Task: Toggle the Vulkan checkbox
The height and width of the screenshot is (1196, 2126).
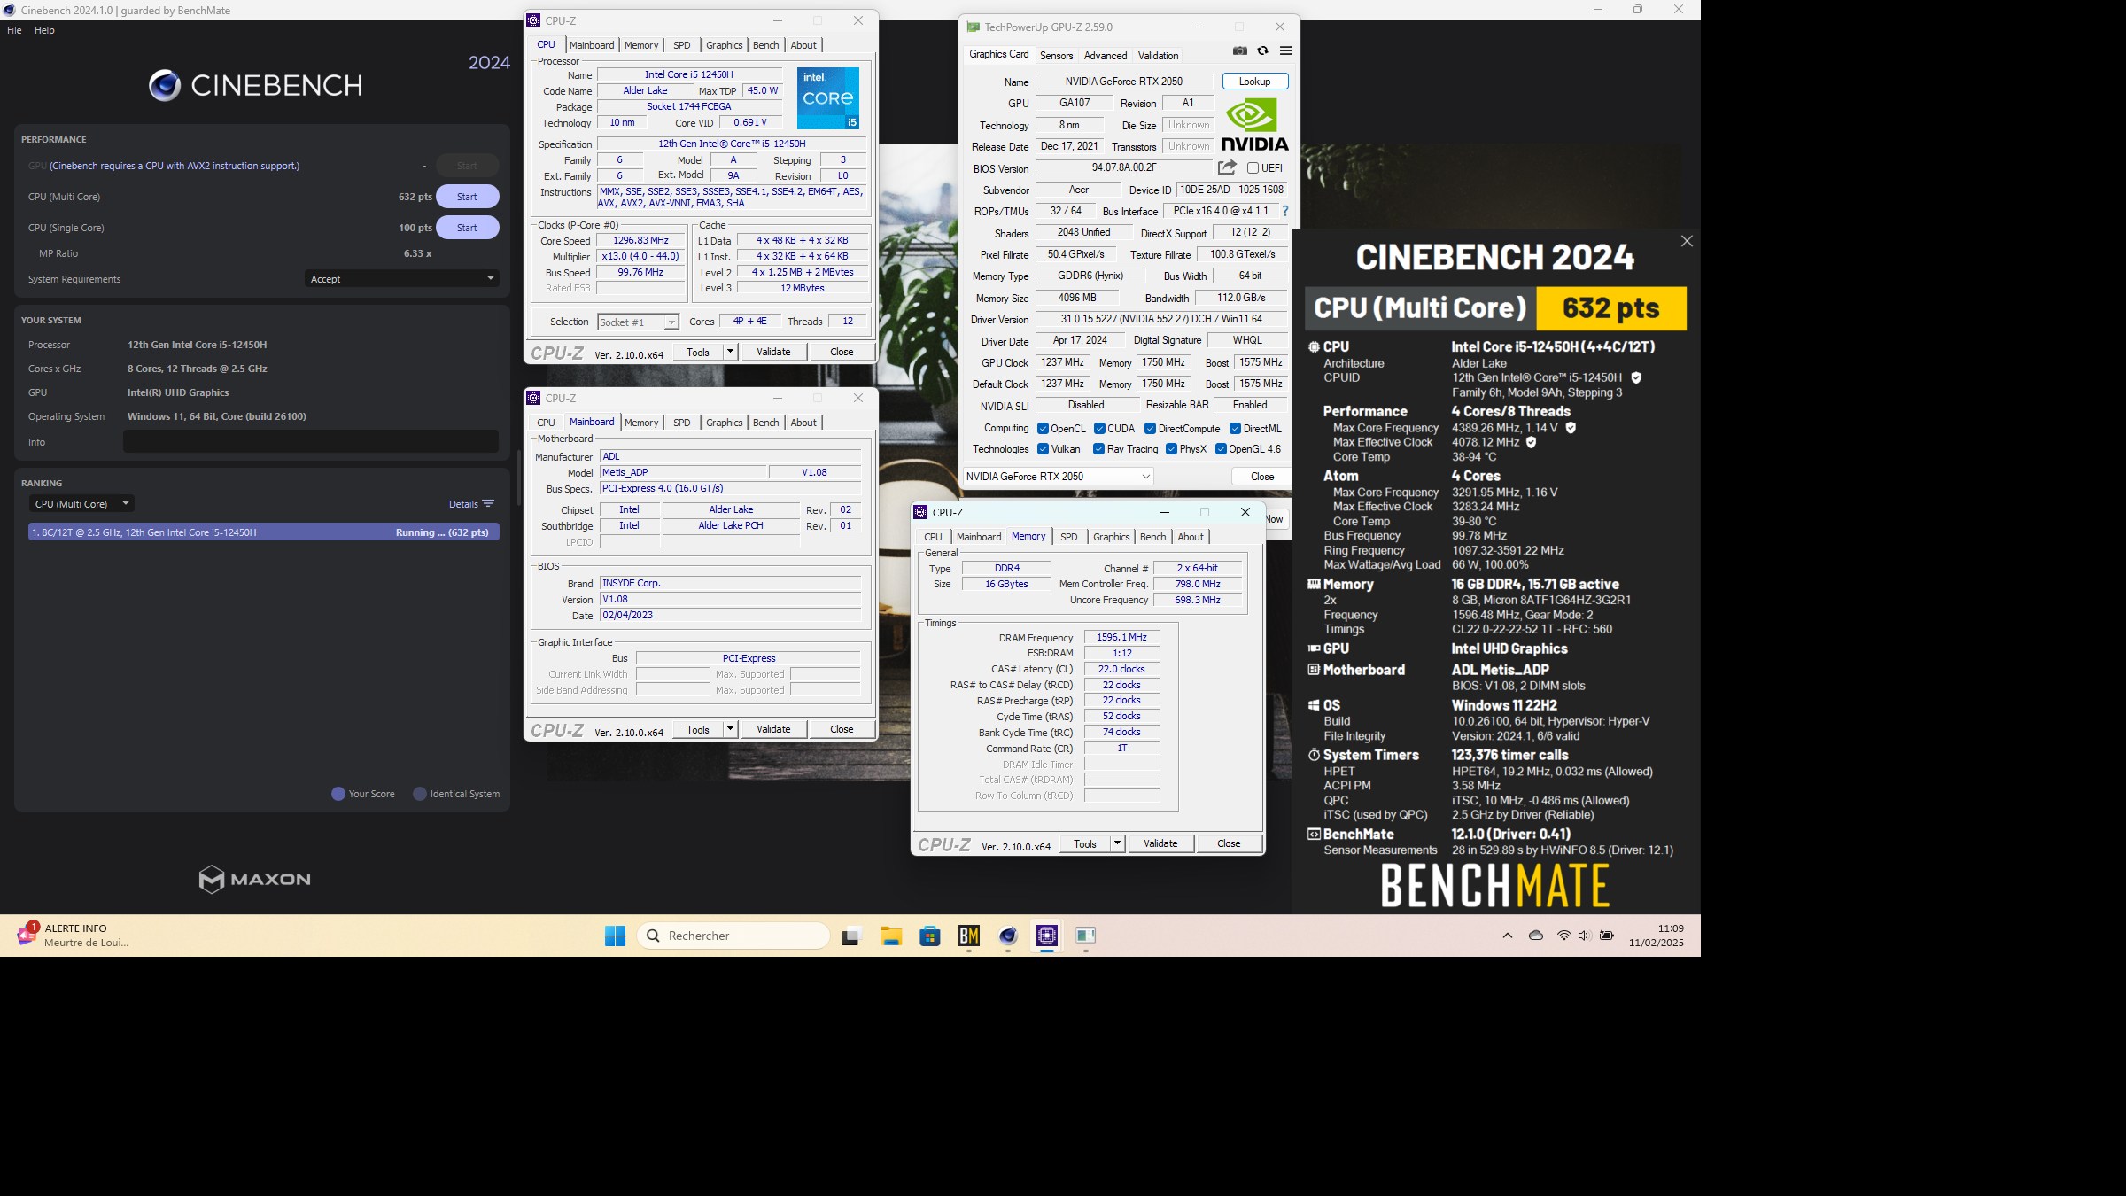Action: point(1043,449)
